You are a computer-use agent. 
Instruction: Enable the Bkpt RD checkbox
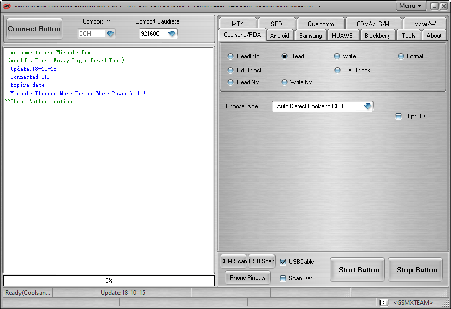(x=398, y=116)
